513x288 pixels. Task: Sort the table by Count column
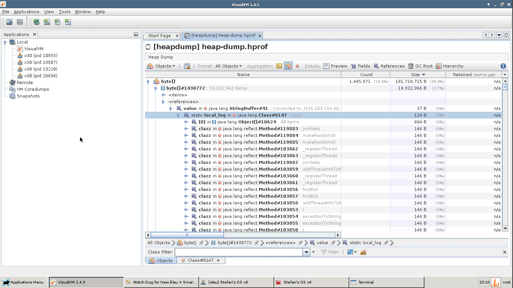(366, 75)
